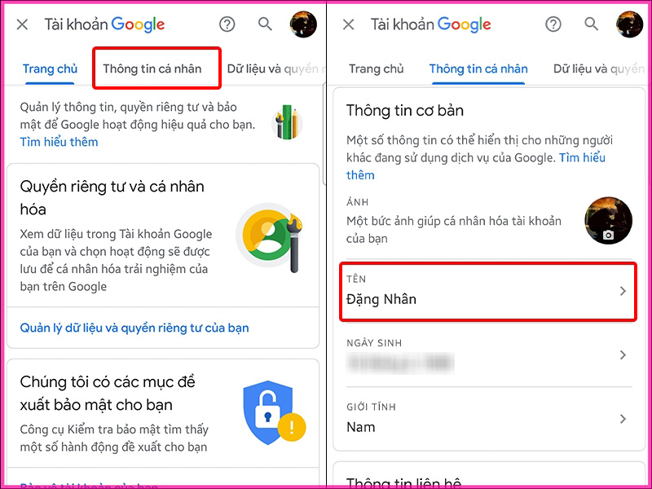Click the help icon in right panel

(553, 24)
